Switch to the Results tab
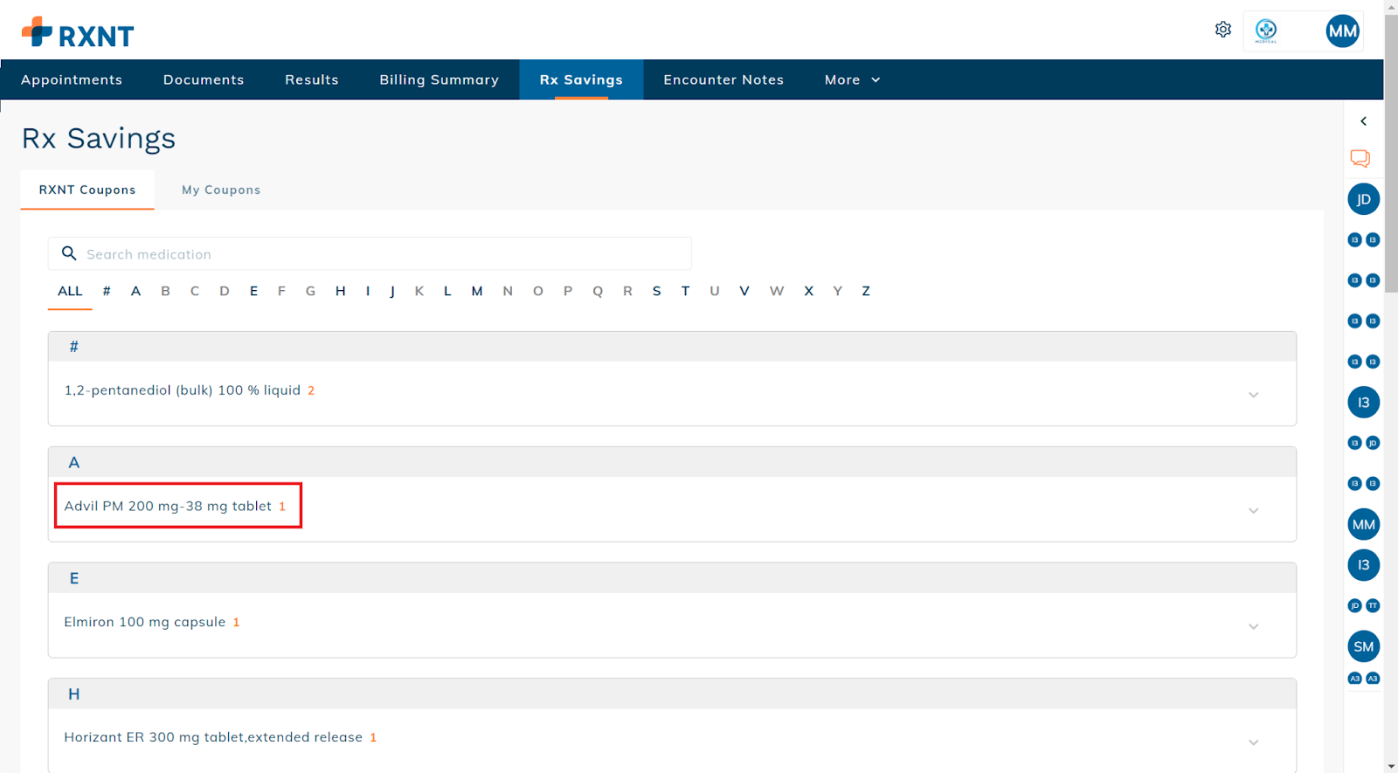The height and width of the screenshot is (773, 1398). click(312, 79)
